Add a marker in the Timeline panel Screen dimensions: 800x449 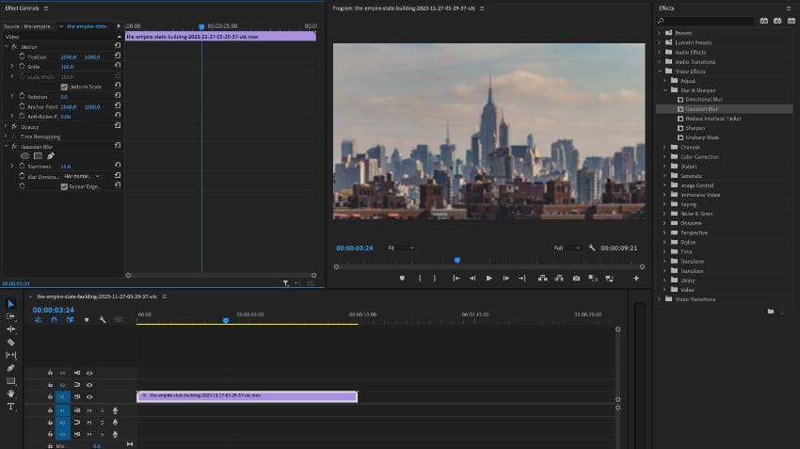click(x=87, y=320)
